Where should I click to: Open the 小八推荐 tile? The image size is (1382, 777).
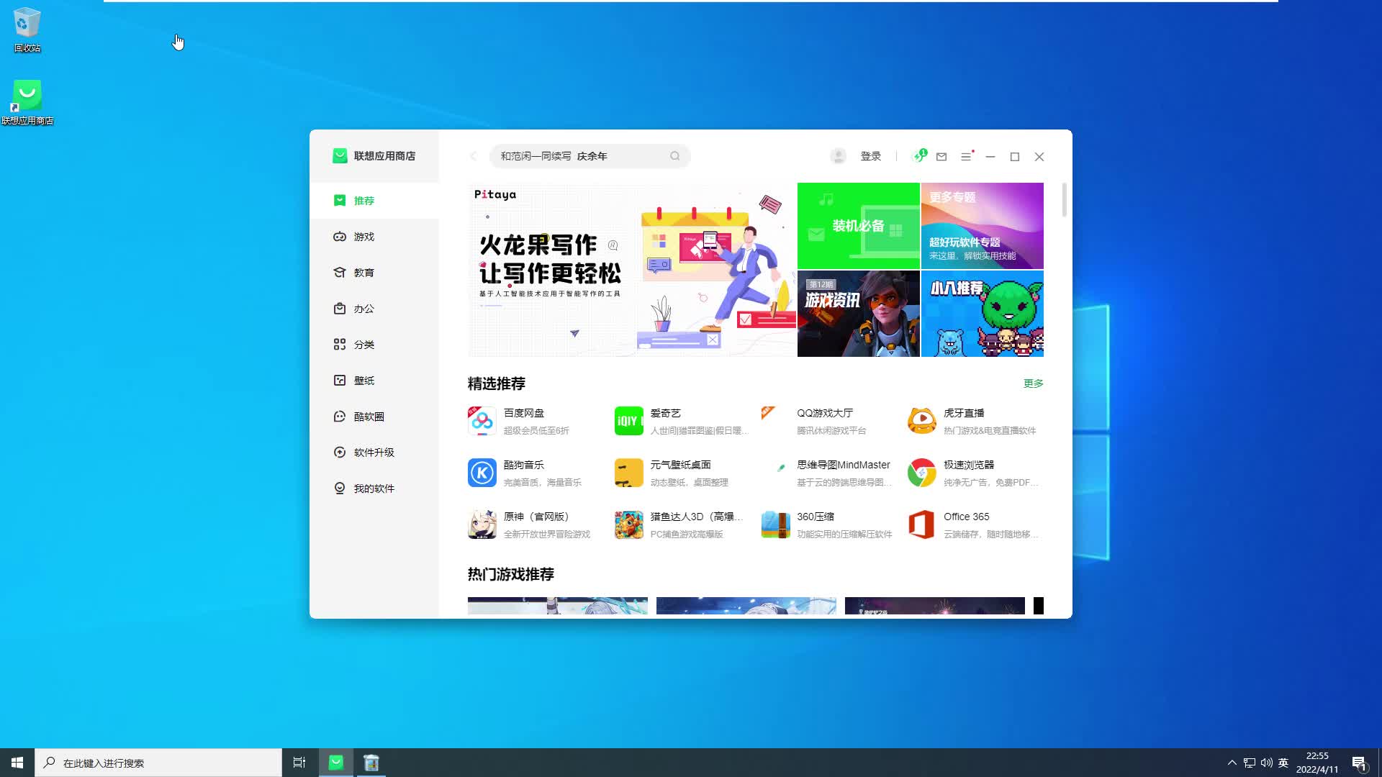tap(983, 314)
